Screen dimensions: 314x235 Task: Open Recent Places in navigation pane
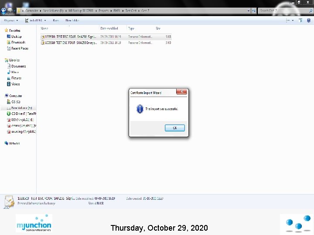(20, 48)
